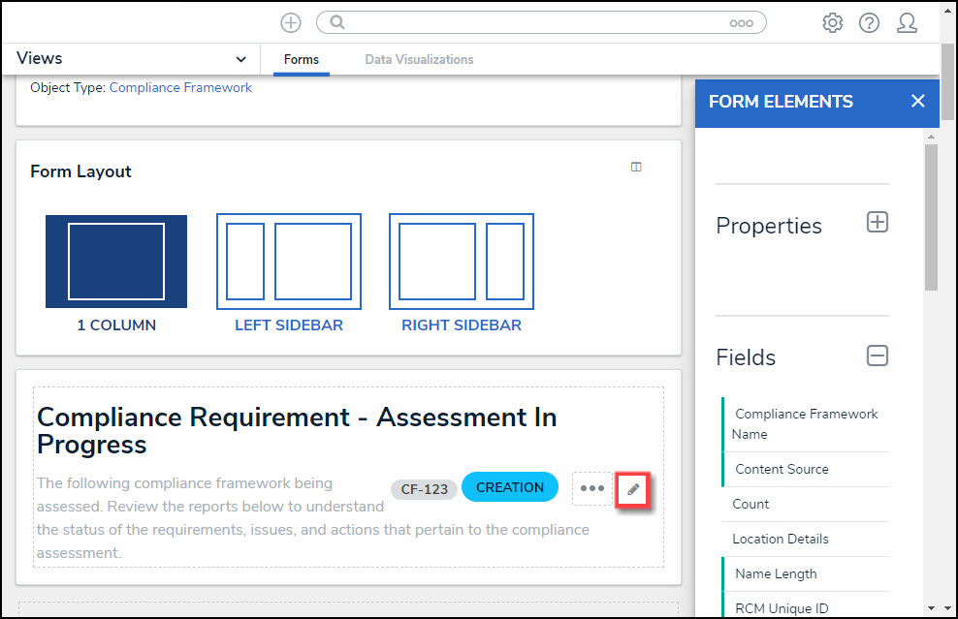Click the pencil edit icon in header
Image resolution: width=958 pixels, height=619 pixels.
click(633, 489)
